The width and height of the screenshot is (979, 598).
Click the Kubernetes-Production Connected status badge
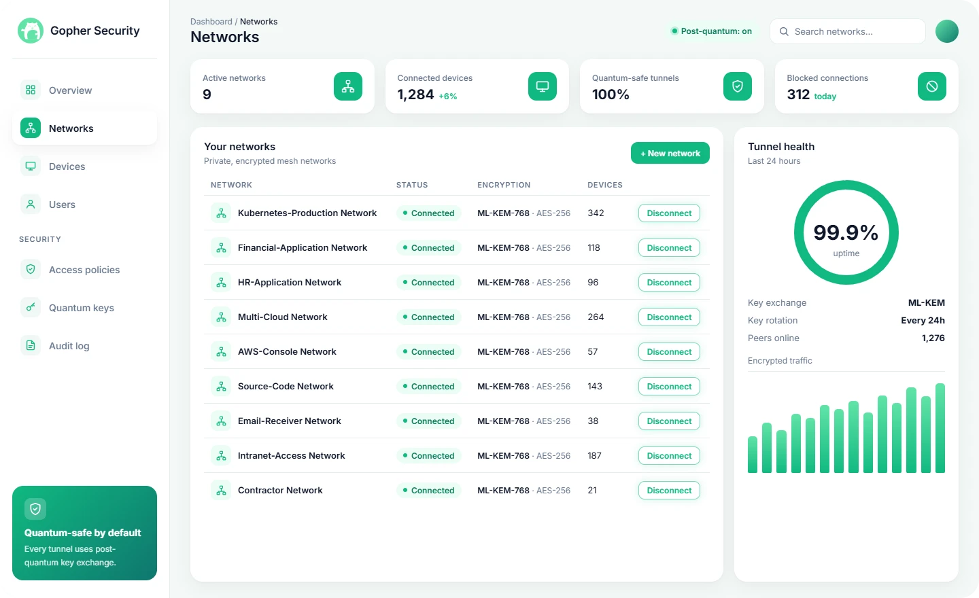click(428, 213)
